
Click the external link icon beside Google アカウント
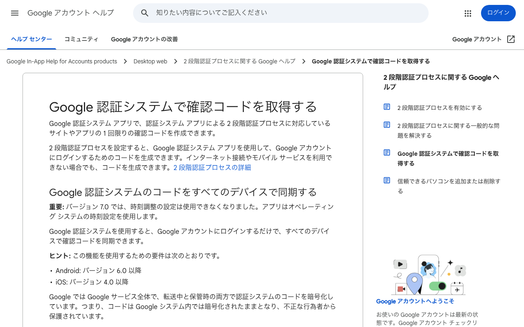pos(511,39)
